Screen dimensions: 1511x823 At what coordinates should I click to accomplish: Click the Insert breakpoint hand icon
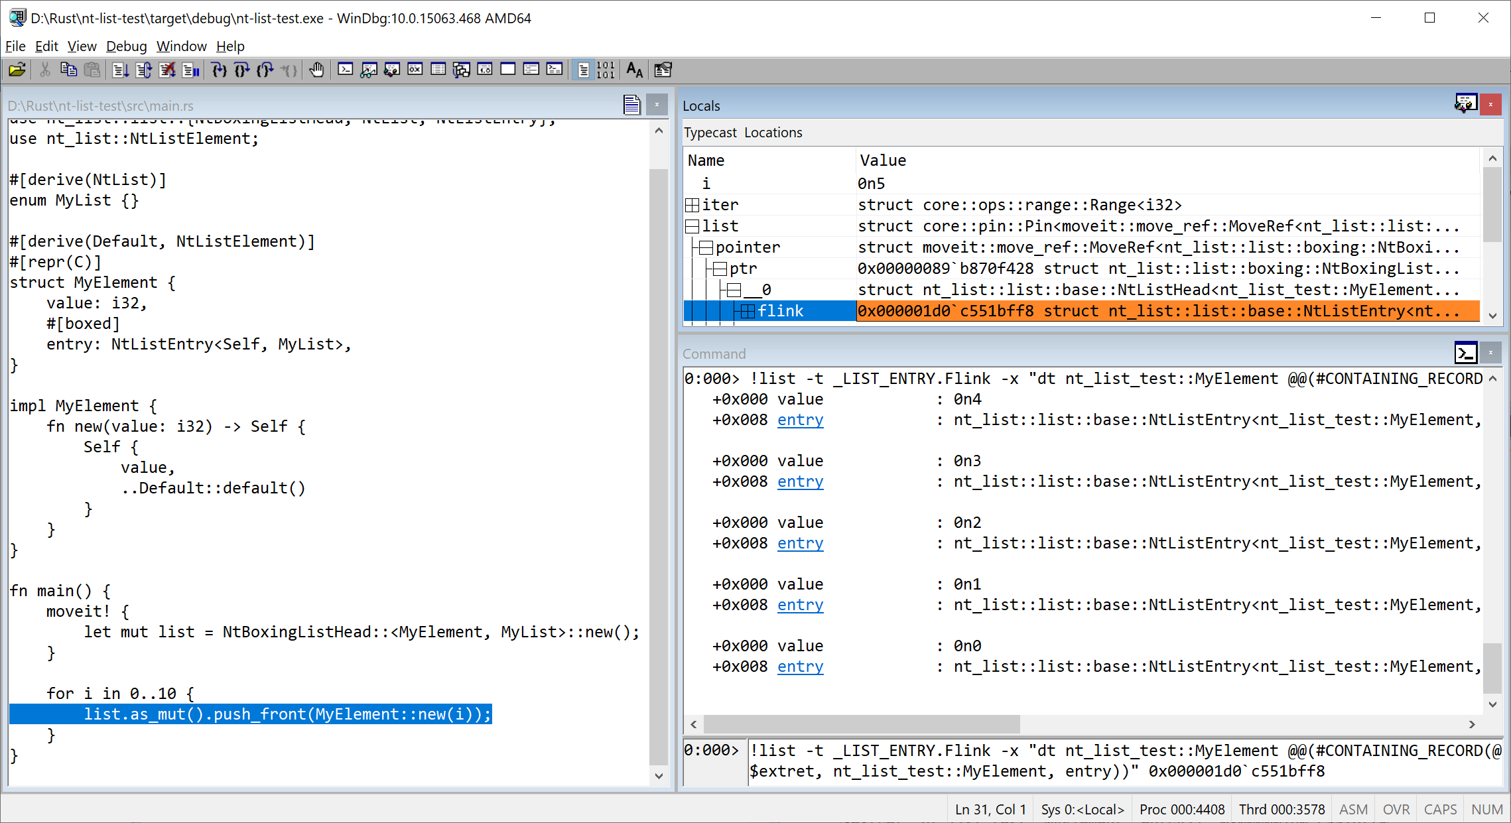(316, 70)
